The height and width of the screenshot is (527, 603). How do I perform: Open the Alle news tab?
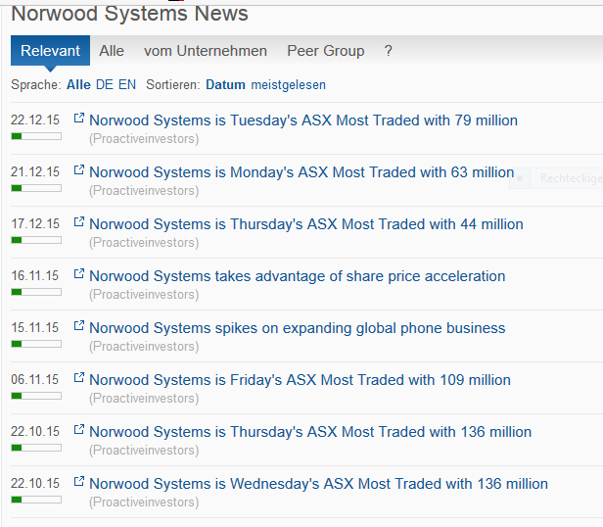pyautogui.click(x=112, y=51)
